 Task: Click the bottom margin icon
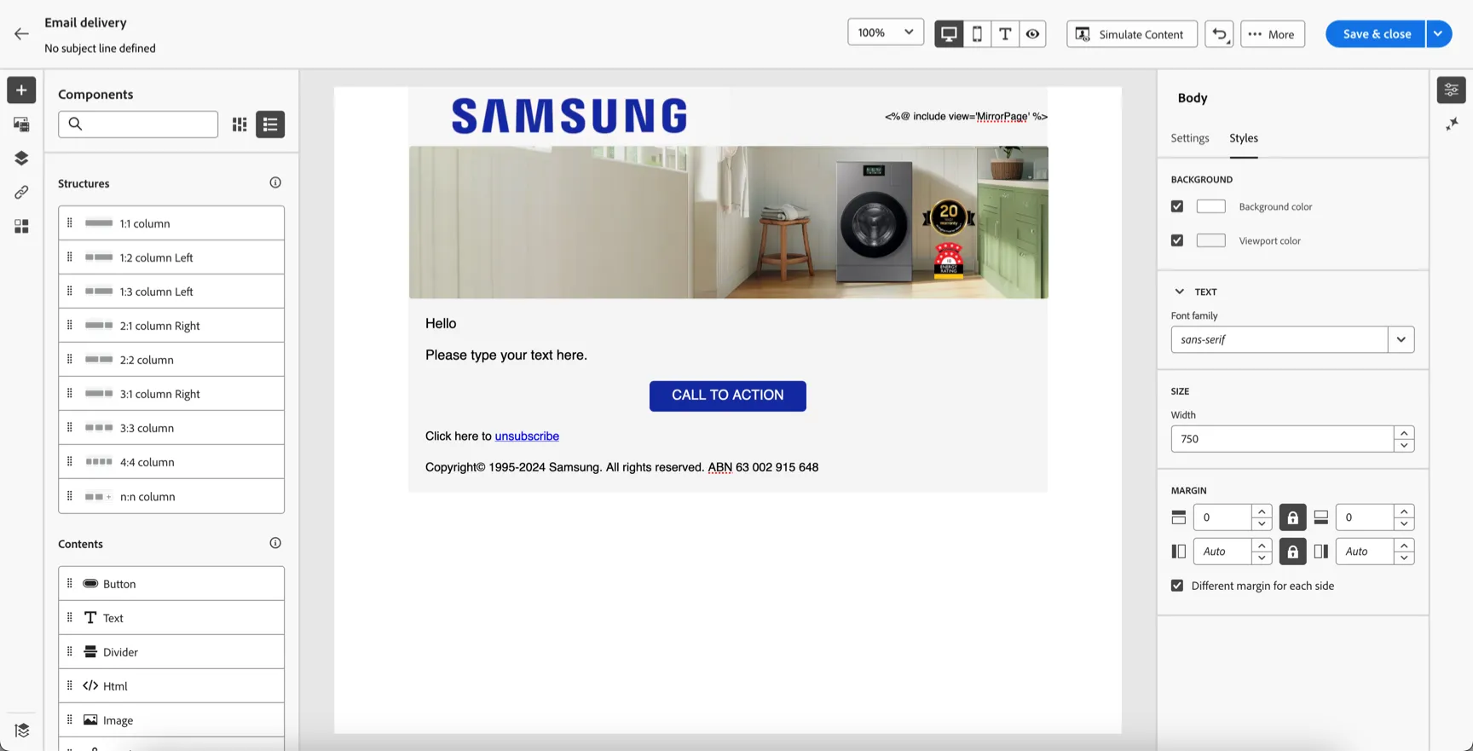(x=1321, y=517)
